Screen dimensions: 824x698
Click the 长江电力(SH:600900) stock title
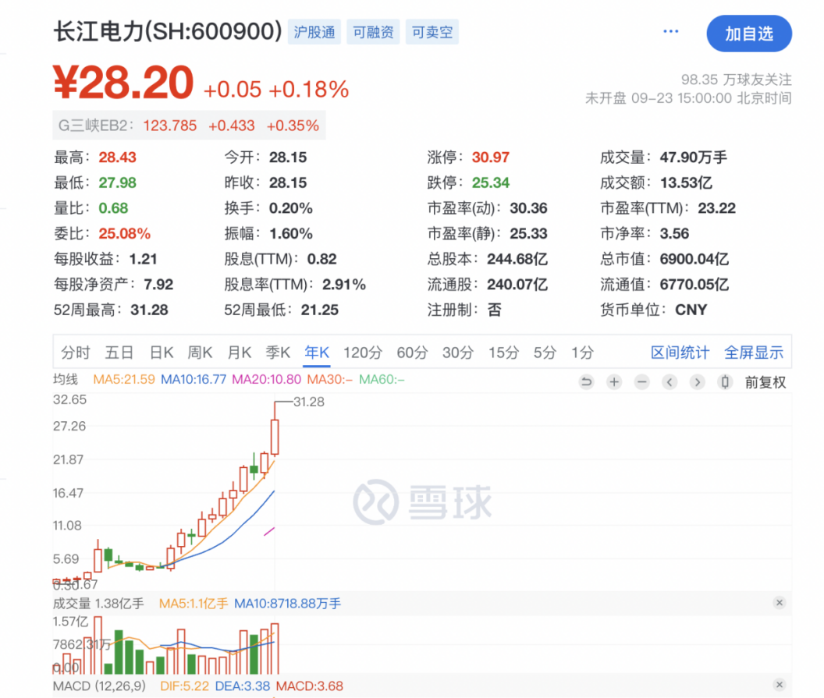168,31
